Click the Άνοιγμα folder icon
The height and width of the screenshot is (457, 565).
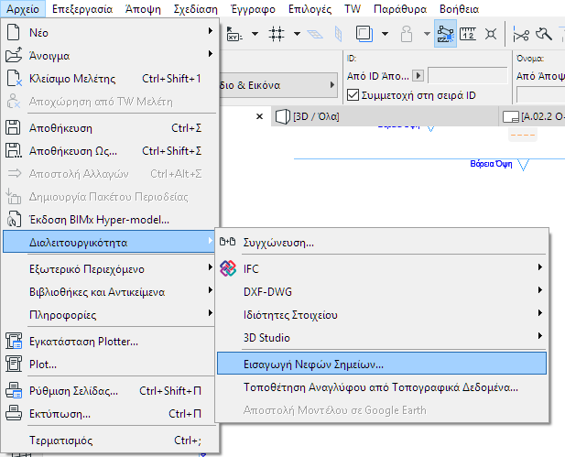click(x=14, y=56)
